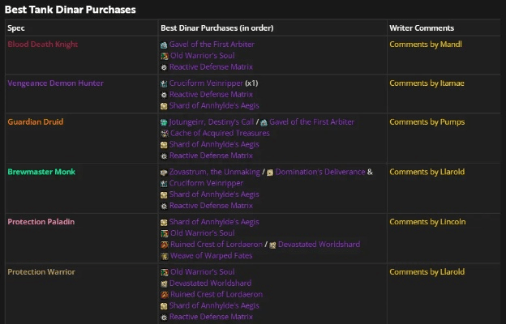Open the Brewmaster Monk spec link
Image resolution: width=506 pixels, height=324 pixels.
[x=41, y=172]
